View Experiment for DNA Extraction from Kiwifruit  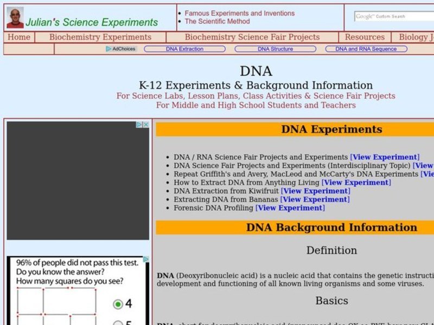(316, 191)
